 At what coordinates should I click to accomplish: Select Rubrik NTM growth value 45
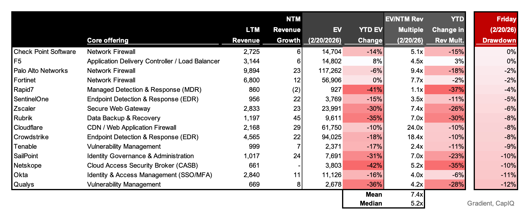(297, 118)
